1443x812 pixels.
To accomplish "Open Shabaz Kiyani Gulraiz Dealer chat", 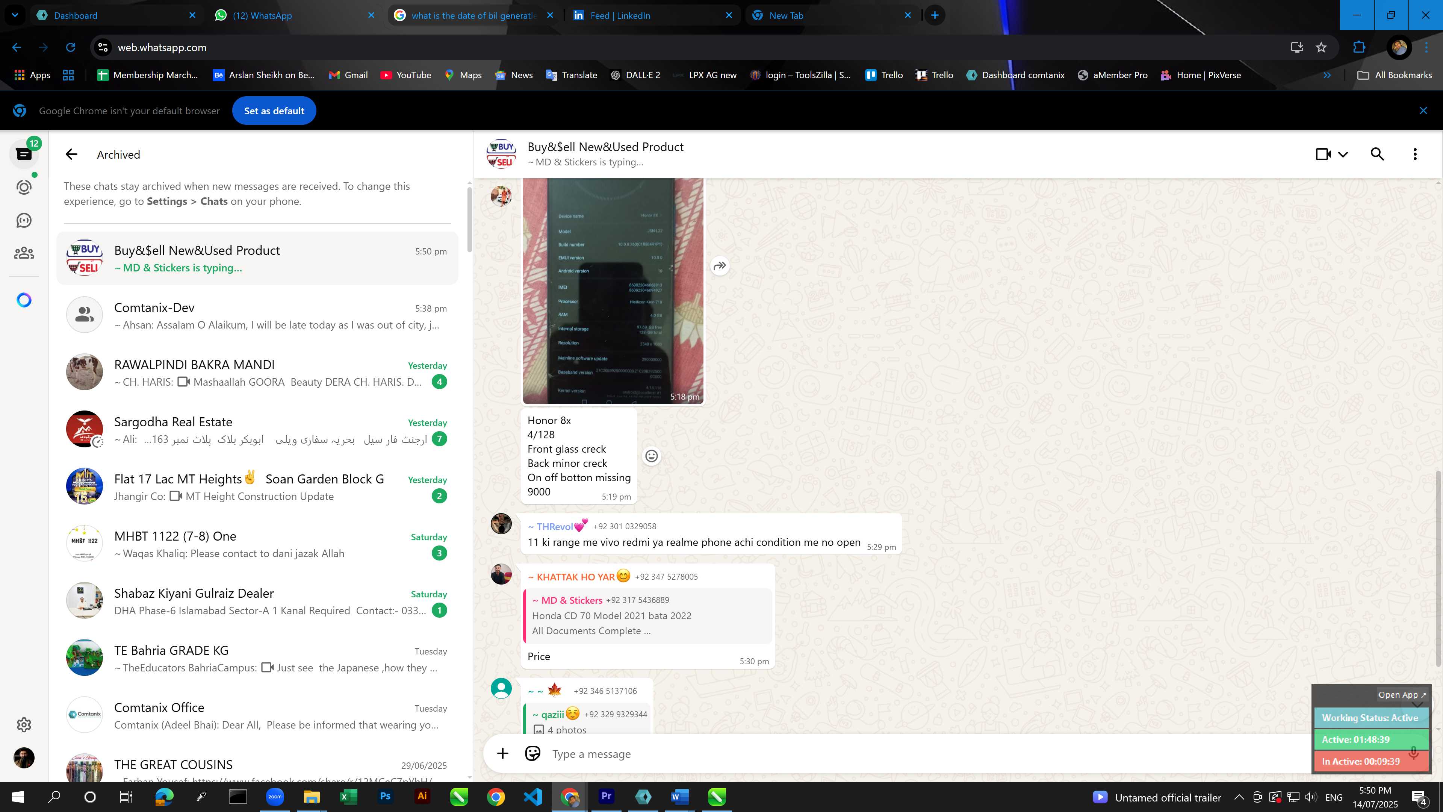I will point(257,601).
